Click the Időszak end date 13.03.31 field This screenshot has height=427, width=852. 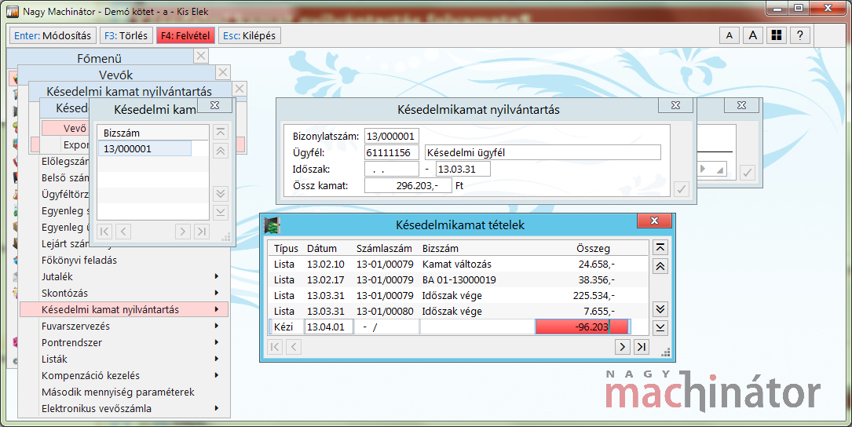click(463, 169)
